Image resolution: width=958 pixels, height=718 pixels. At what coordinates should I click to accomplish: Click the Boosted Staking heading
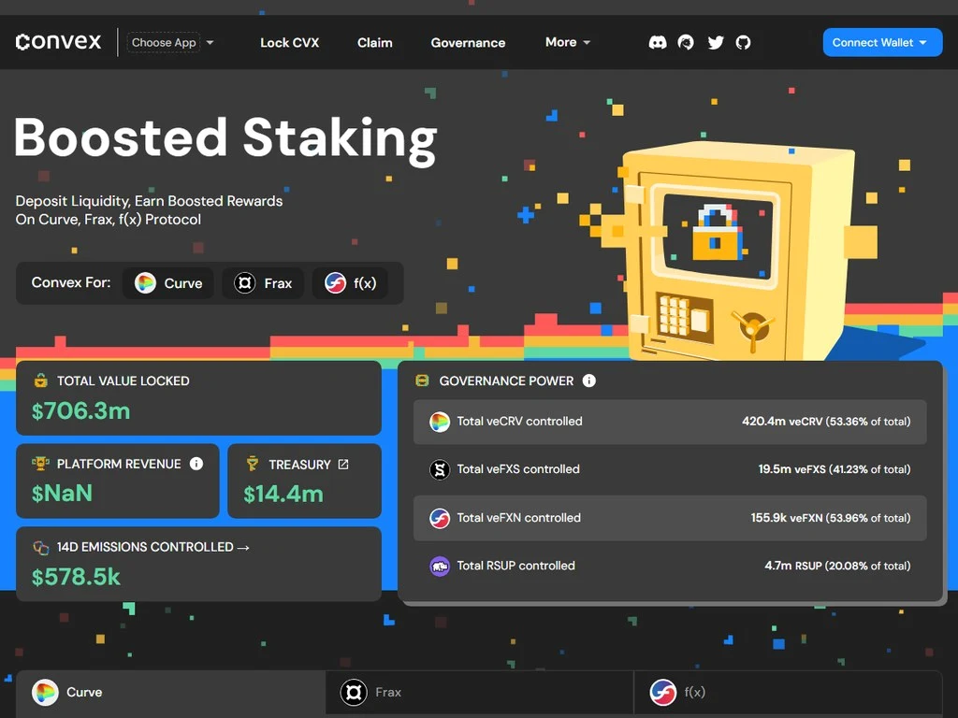[x=225, y=139]
